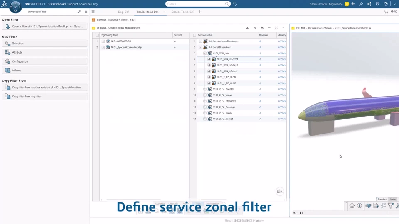Image resolution: width=399 pixels, height=224 pixels.
Task: Click the yellow user avatar
Action: (x=347, y=4)
